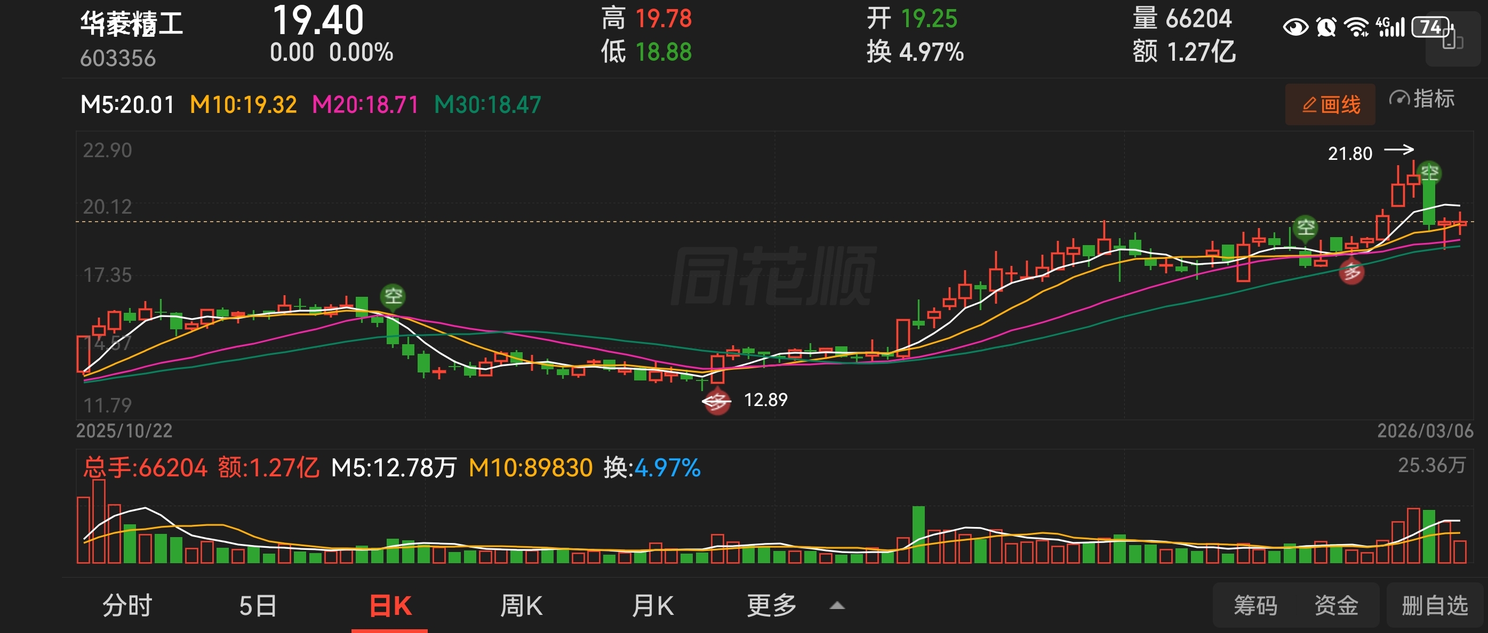The width and height of the screenshot is (1488, 633).
Task: Switch to the 5日 chart tab
Action: click(x=258, y=606)
